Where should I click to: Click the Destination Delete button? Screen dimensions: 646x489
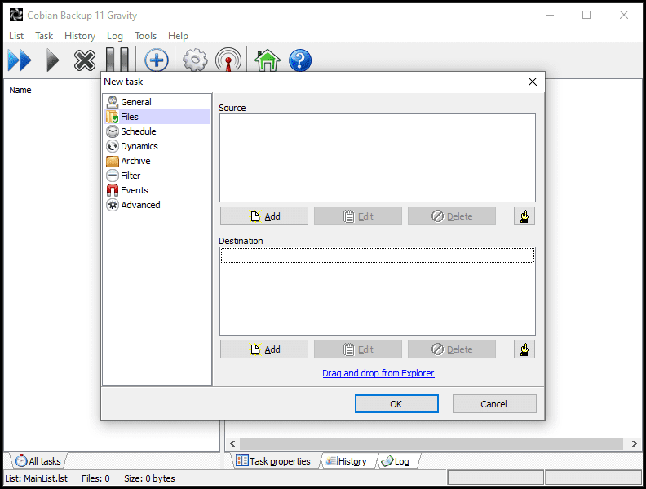click(452, 349)
